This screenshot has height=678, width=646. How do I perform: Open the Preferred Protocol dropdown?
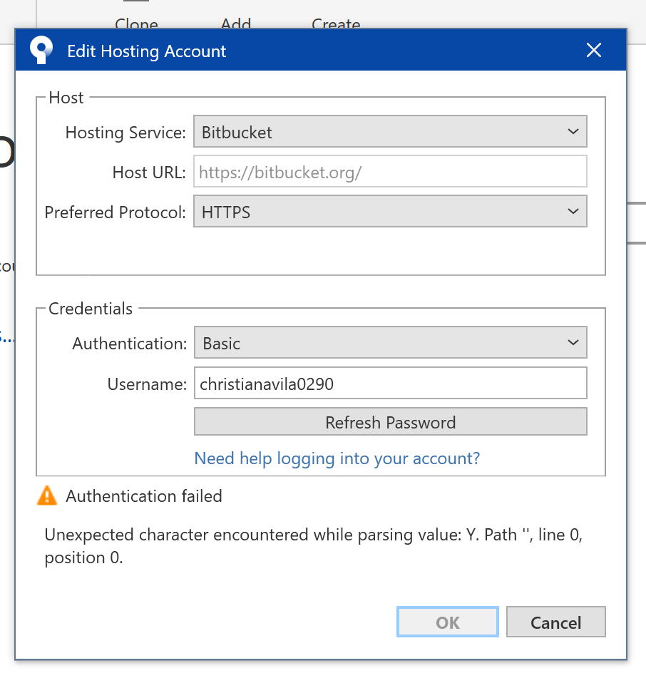390,212
